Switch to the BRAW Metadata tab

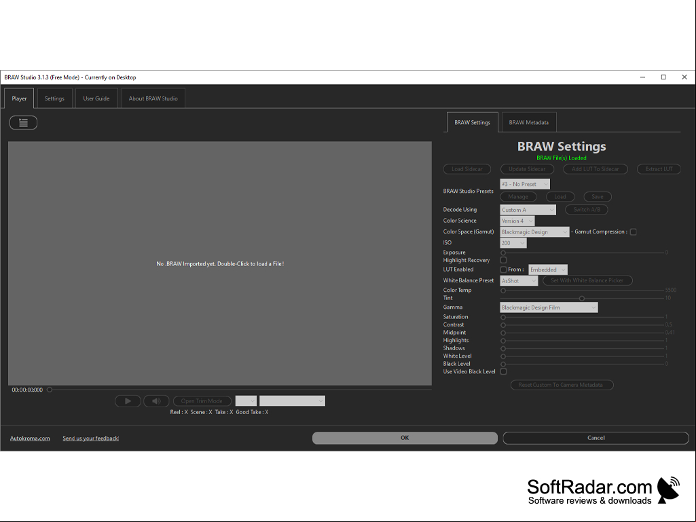529,122
